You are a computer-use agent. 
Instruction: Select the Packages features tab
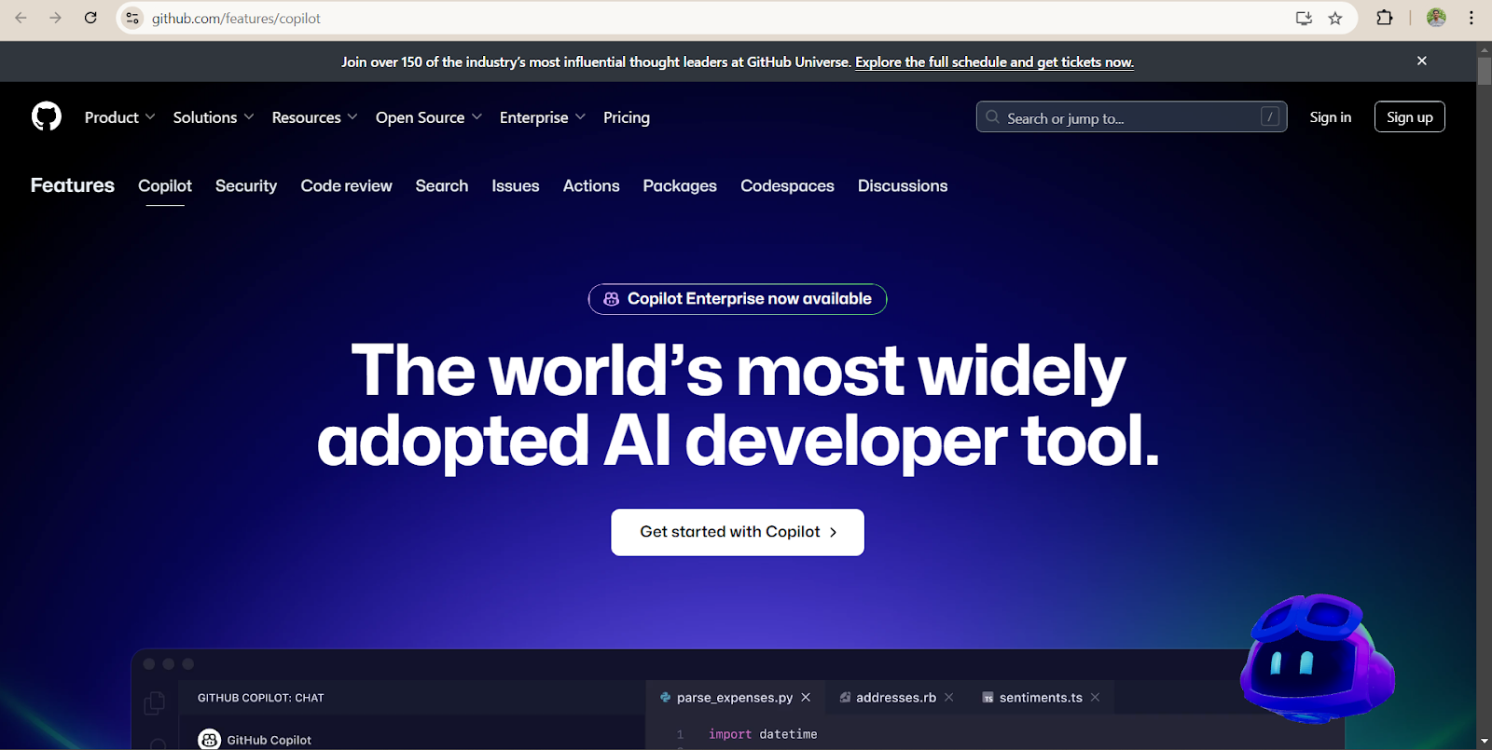(x=680, y=185)
